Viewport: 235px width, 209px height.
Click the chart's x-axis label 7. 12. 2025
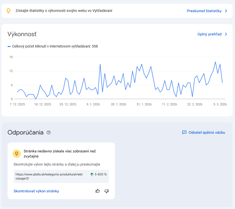tap(17, 104)
